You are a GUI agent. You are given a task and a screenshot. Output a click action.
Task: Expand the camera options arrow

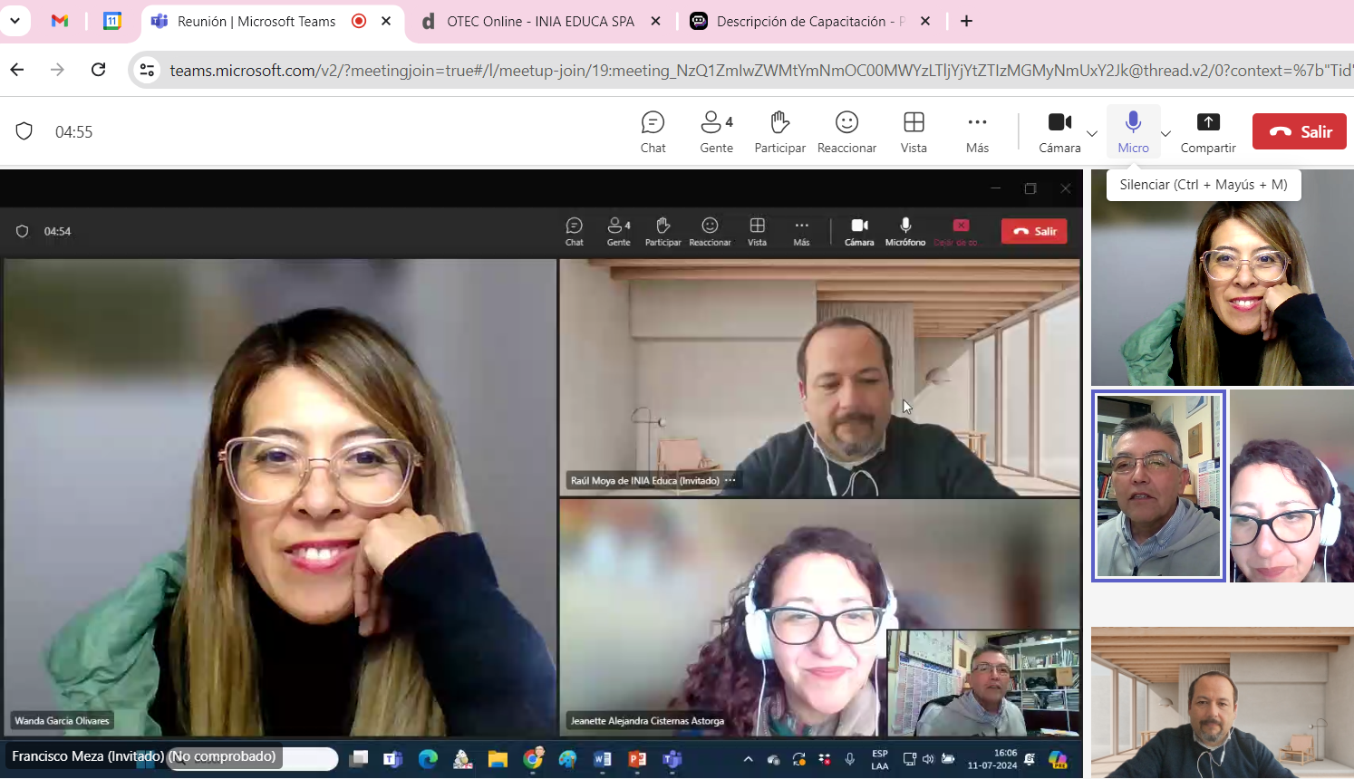click(x=1092, y=133)
